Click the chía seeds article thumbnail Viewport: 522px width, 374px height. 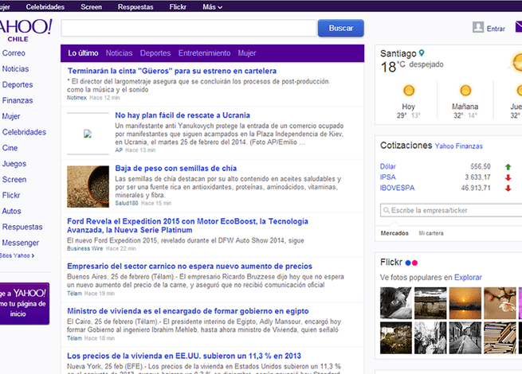click(x=88, y=186)
